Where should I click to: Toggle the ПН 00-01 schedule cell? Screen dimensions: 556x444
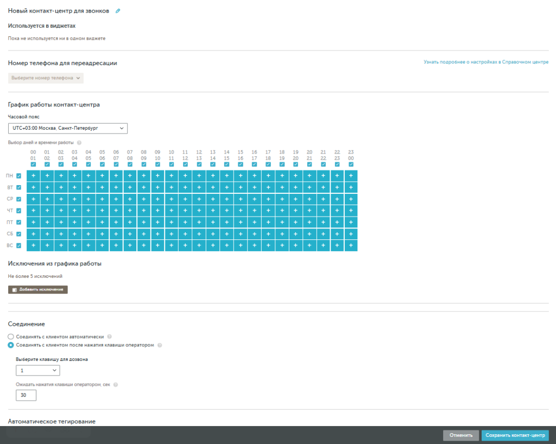point(34,176)
